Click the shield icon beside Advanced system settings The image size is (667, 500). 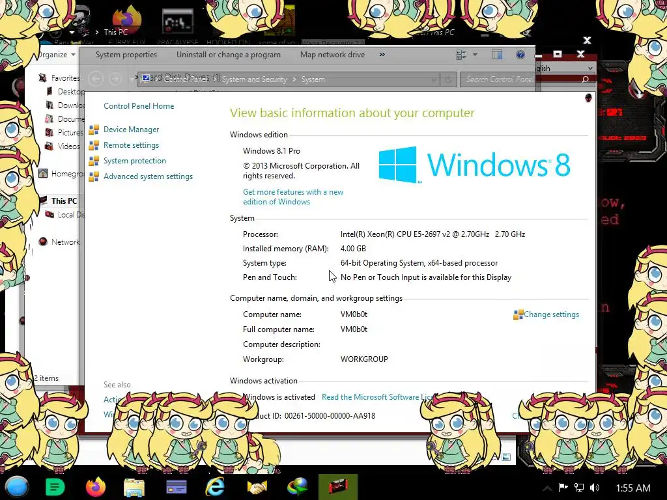(94, 176)
